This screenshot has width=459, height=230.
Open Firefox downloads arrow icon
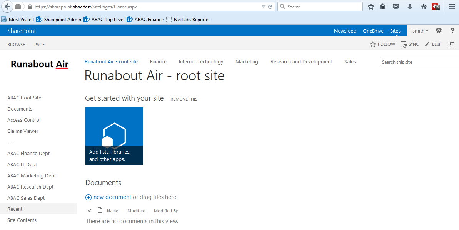click(x=410, y=7)
